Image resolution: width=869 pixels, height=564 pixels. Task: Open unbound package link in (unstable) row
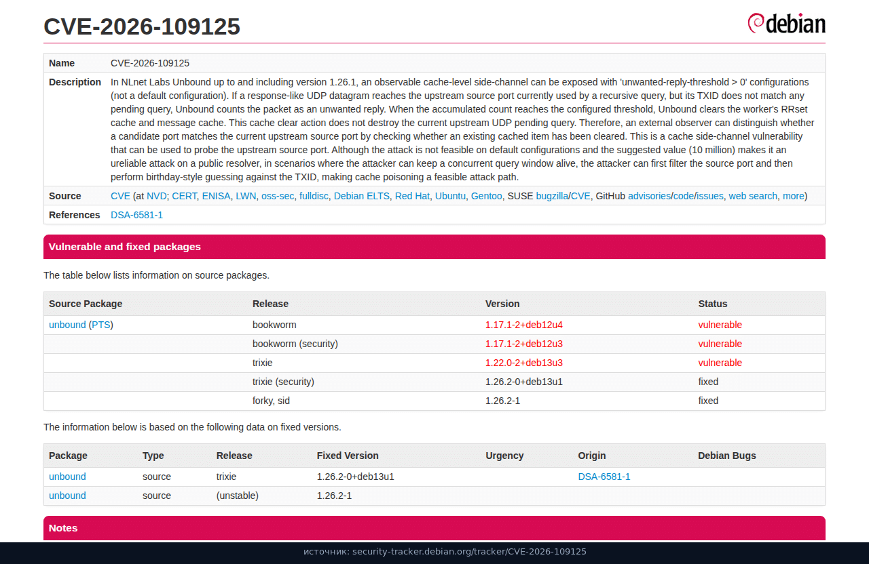pos(67,496)
